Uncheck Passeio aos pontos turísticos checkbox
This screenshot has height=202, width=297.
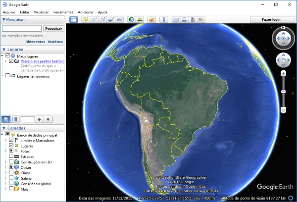(x=11, y=61)
